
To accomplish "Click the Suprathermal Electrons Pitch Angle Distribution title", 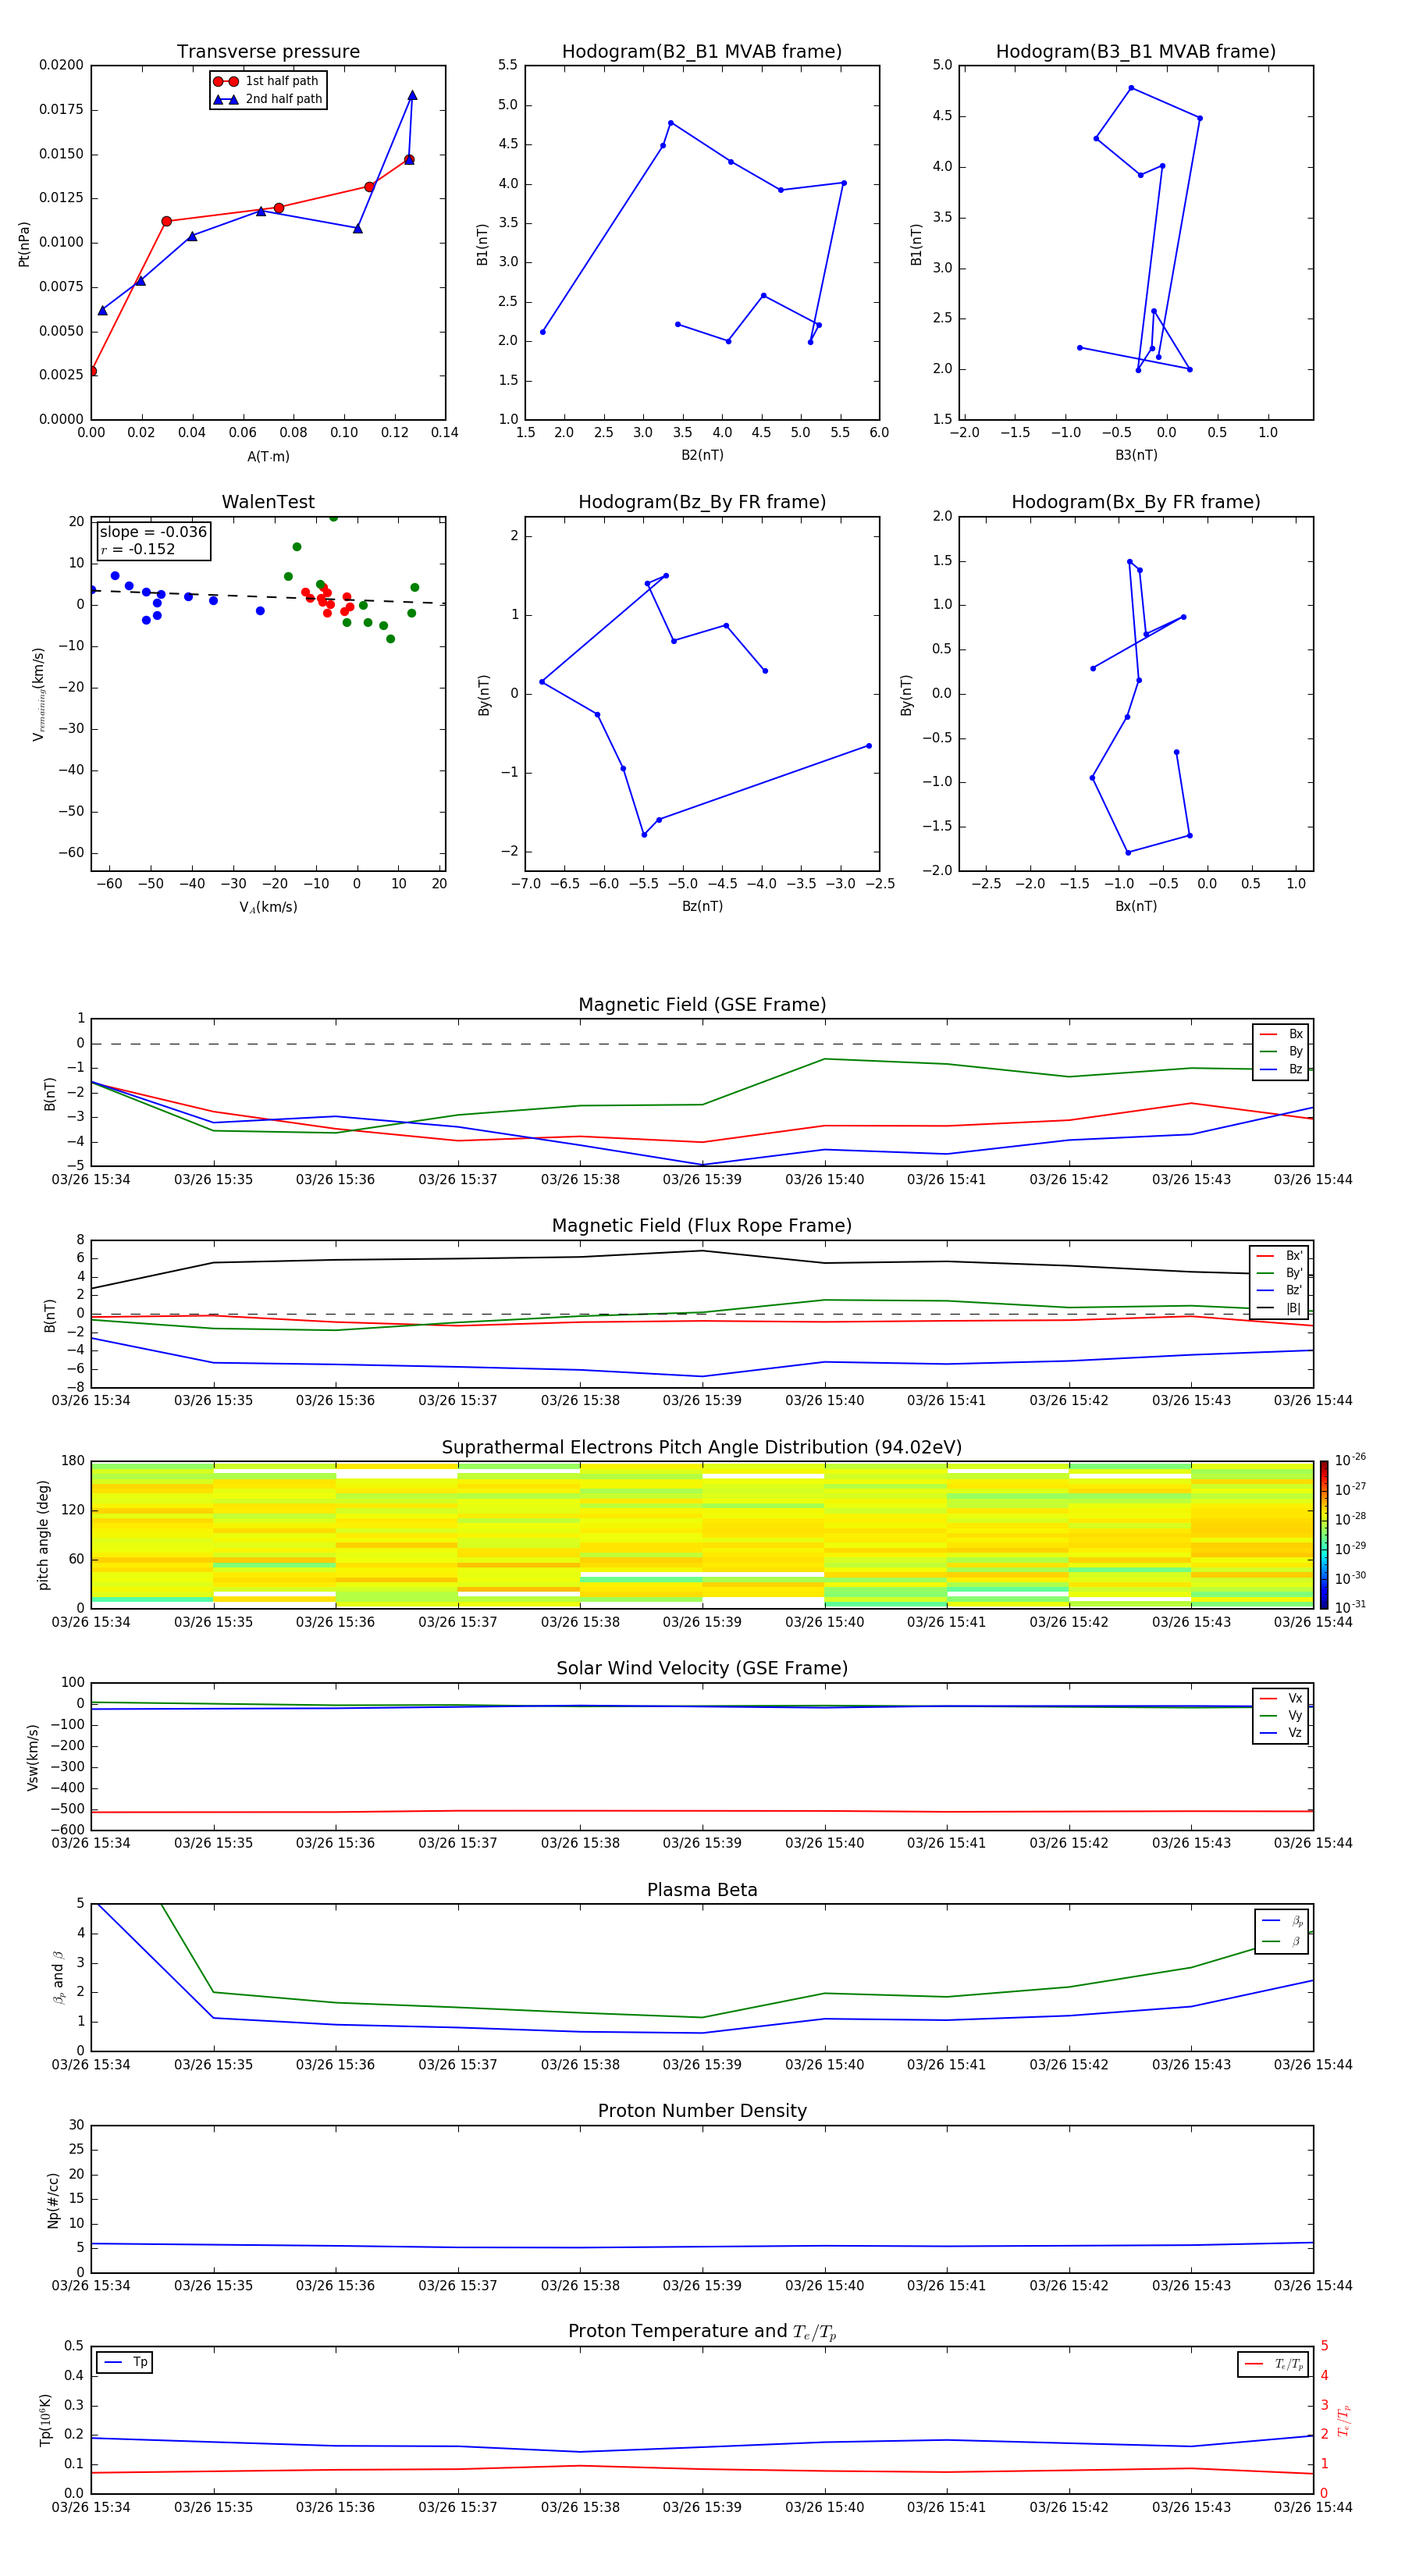I will click(x=702, y=1448).
